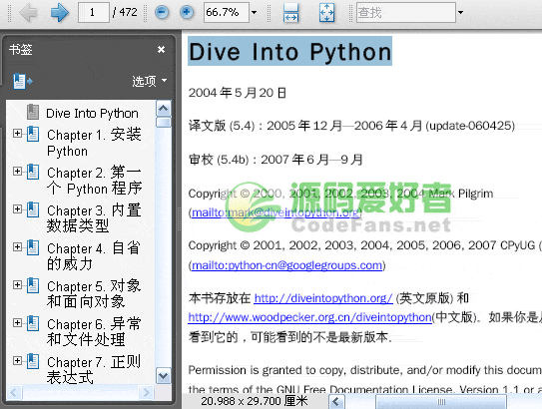Click Chapter 4 bookmark page icon
542x409 pixels.
pyautogui.click(x=33, y=247)
